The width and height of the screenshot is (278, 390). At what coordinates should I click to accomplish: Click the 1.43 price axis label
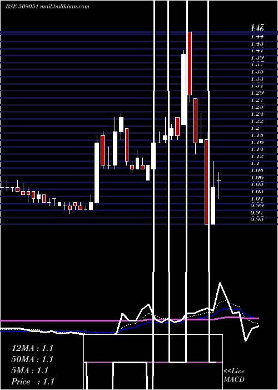(257, 43)
